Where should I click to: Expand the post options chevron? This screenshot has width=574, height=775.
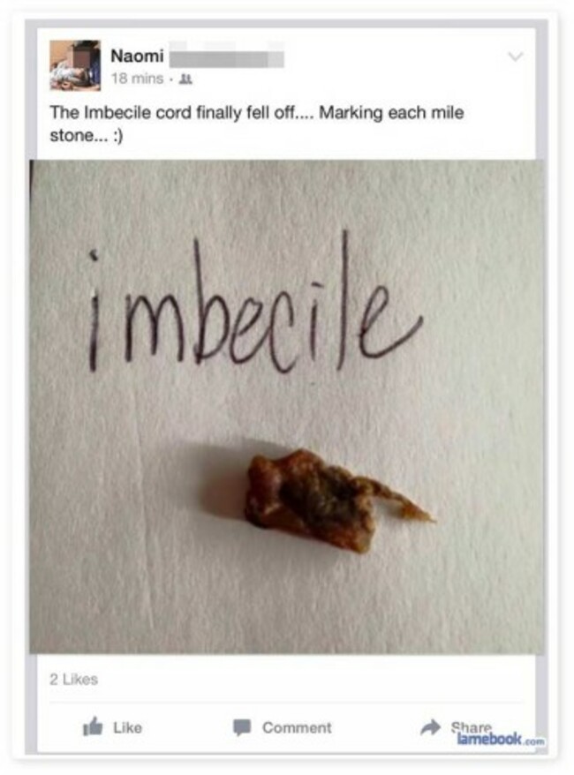515,56
